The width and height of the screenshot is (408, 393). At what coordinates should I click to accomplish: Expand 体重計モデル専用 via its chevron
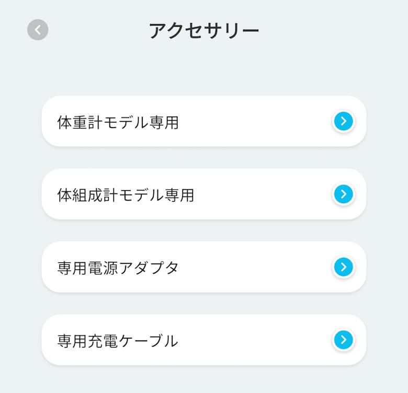point(343,121)
